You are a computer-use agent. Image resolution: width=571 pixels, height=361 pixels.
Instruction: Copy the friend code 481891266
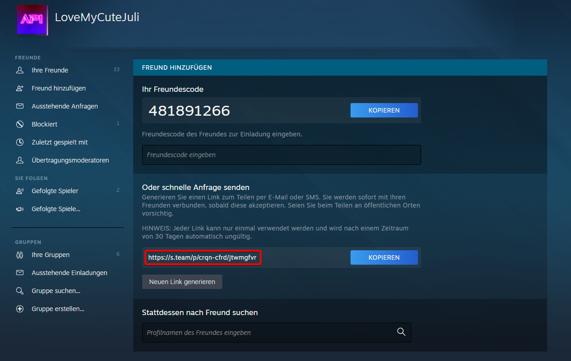point(384,110)
